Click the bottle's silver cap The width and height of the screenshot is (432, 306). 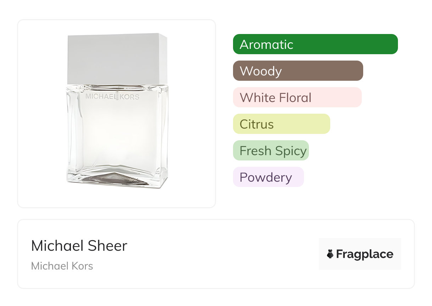point(117,58)
